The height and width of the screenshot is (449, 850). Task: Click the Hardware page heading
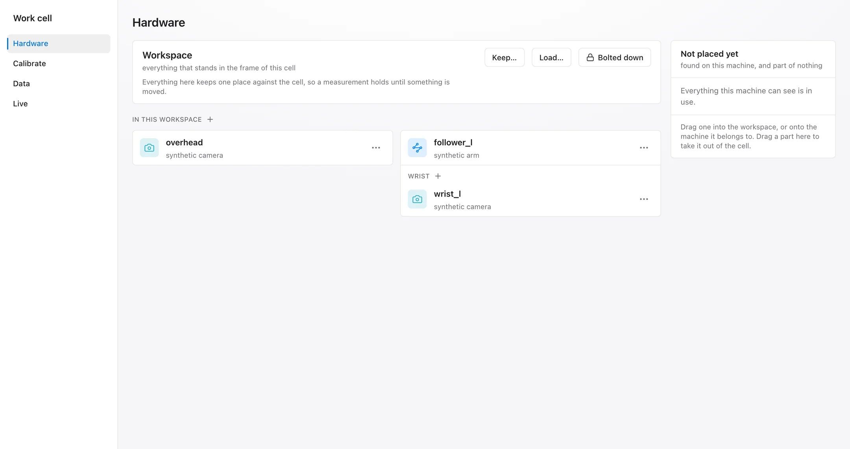(x=159, y=22)
